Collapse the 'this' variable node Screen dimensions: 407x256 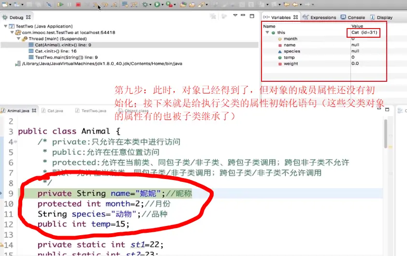click(x=267, y=32)
